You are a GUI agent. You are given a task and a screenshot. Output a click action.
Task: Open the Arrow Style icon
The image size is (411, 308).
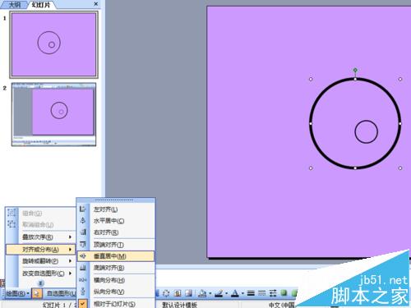[x=273, y=293]
